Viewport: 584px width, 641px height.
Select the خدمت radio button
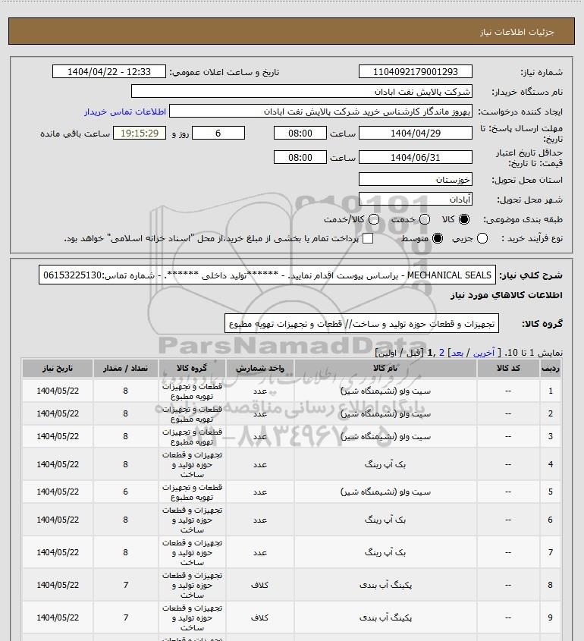click(425, 219)
